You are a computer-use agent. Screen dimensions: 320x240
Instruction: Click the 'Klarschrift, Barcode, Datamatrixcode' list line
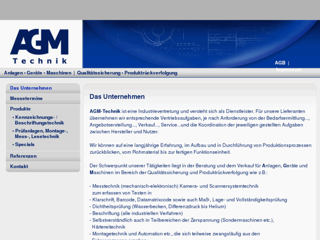click(188, 200)
